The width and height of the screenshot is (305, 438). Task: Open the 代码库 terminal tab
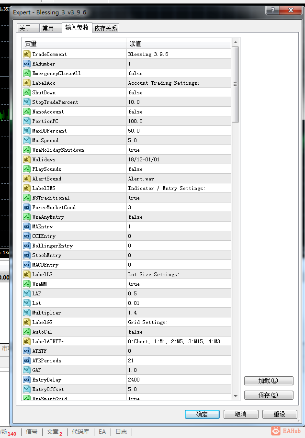pos(80,432)
